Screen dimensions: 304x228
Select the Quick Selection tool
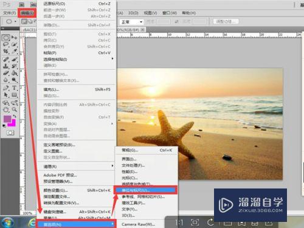click(15, 44)
